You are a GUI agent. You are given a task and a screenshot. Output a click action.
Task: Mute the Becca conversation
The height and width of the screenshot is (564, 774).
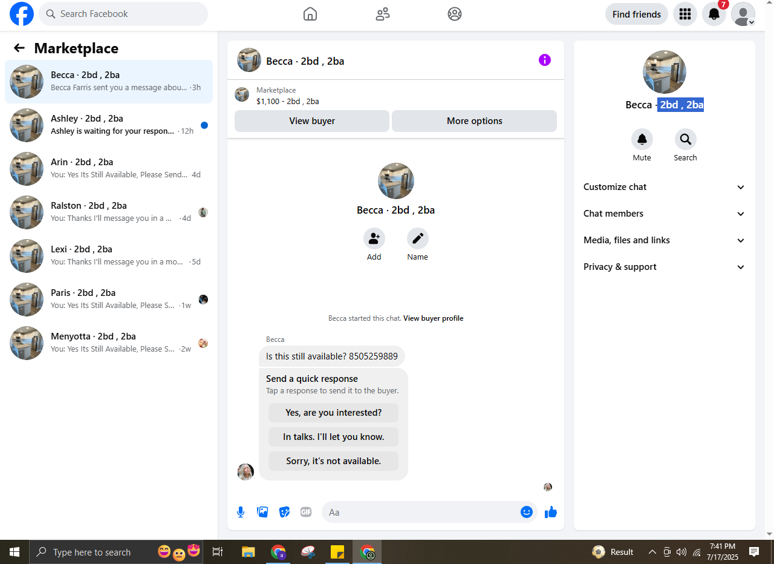642,139
